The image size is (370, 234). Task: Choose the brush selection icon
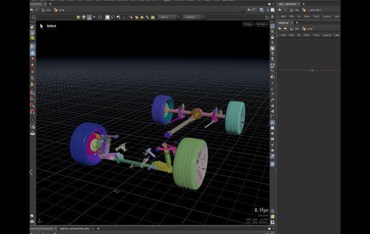pos(118,18)
